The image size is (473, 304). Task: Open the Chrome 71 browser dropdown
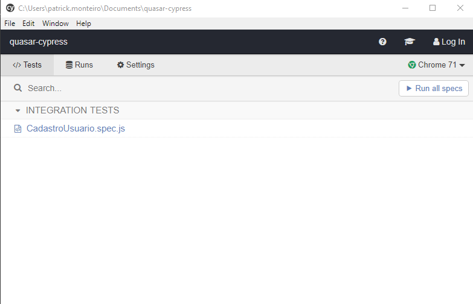[x=436, y=65]
